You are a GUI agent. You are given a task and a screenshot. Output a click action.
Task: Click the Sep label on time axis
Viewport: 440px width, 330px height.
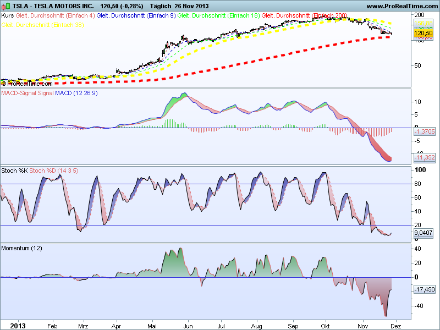point(293,326)
